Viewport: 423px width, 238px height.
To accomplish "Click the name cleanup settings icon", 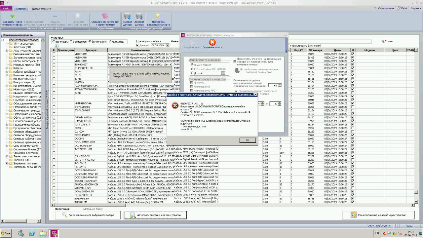I will tap(237, 70).
